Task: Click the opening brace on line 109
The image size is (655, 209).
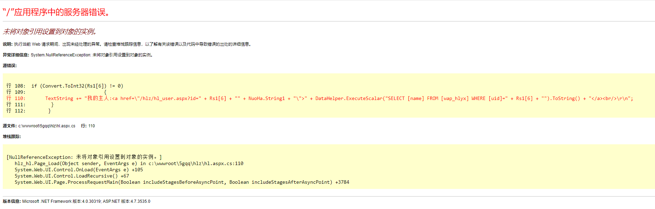Action: coord(105,92)
